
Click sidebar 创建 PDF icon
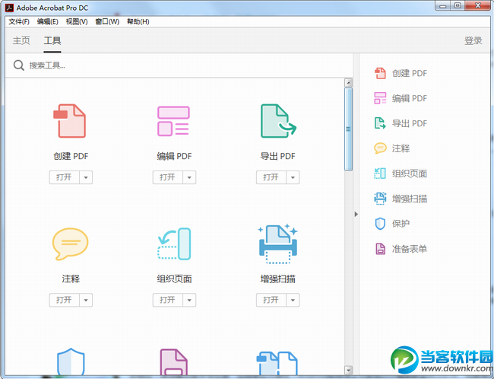click(380, 73)
